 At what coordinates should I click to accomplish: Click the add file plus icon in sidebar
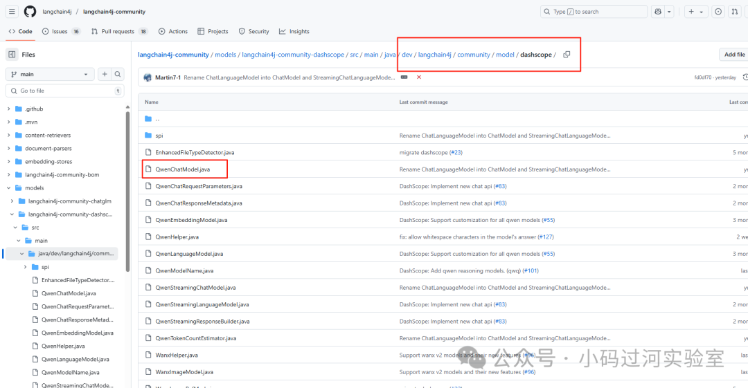click(x=105, y=75)
